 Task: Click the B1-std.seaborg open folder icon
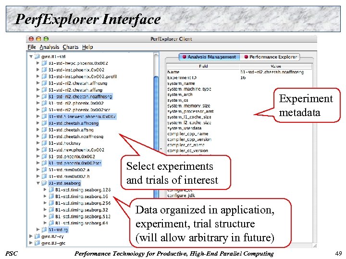(44, 183)
